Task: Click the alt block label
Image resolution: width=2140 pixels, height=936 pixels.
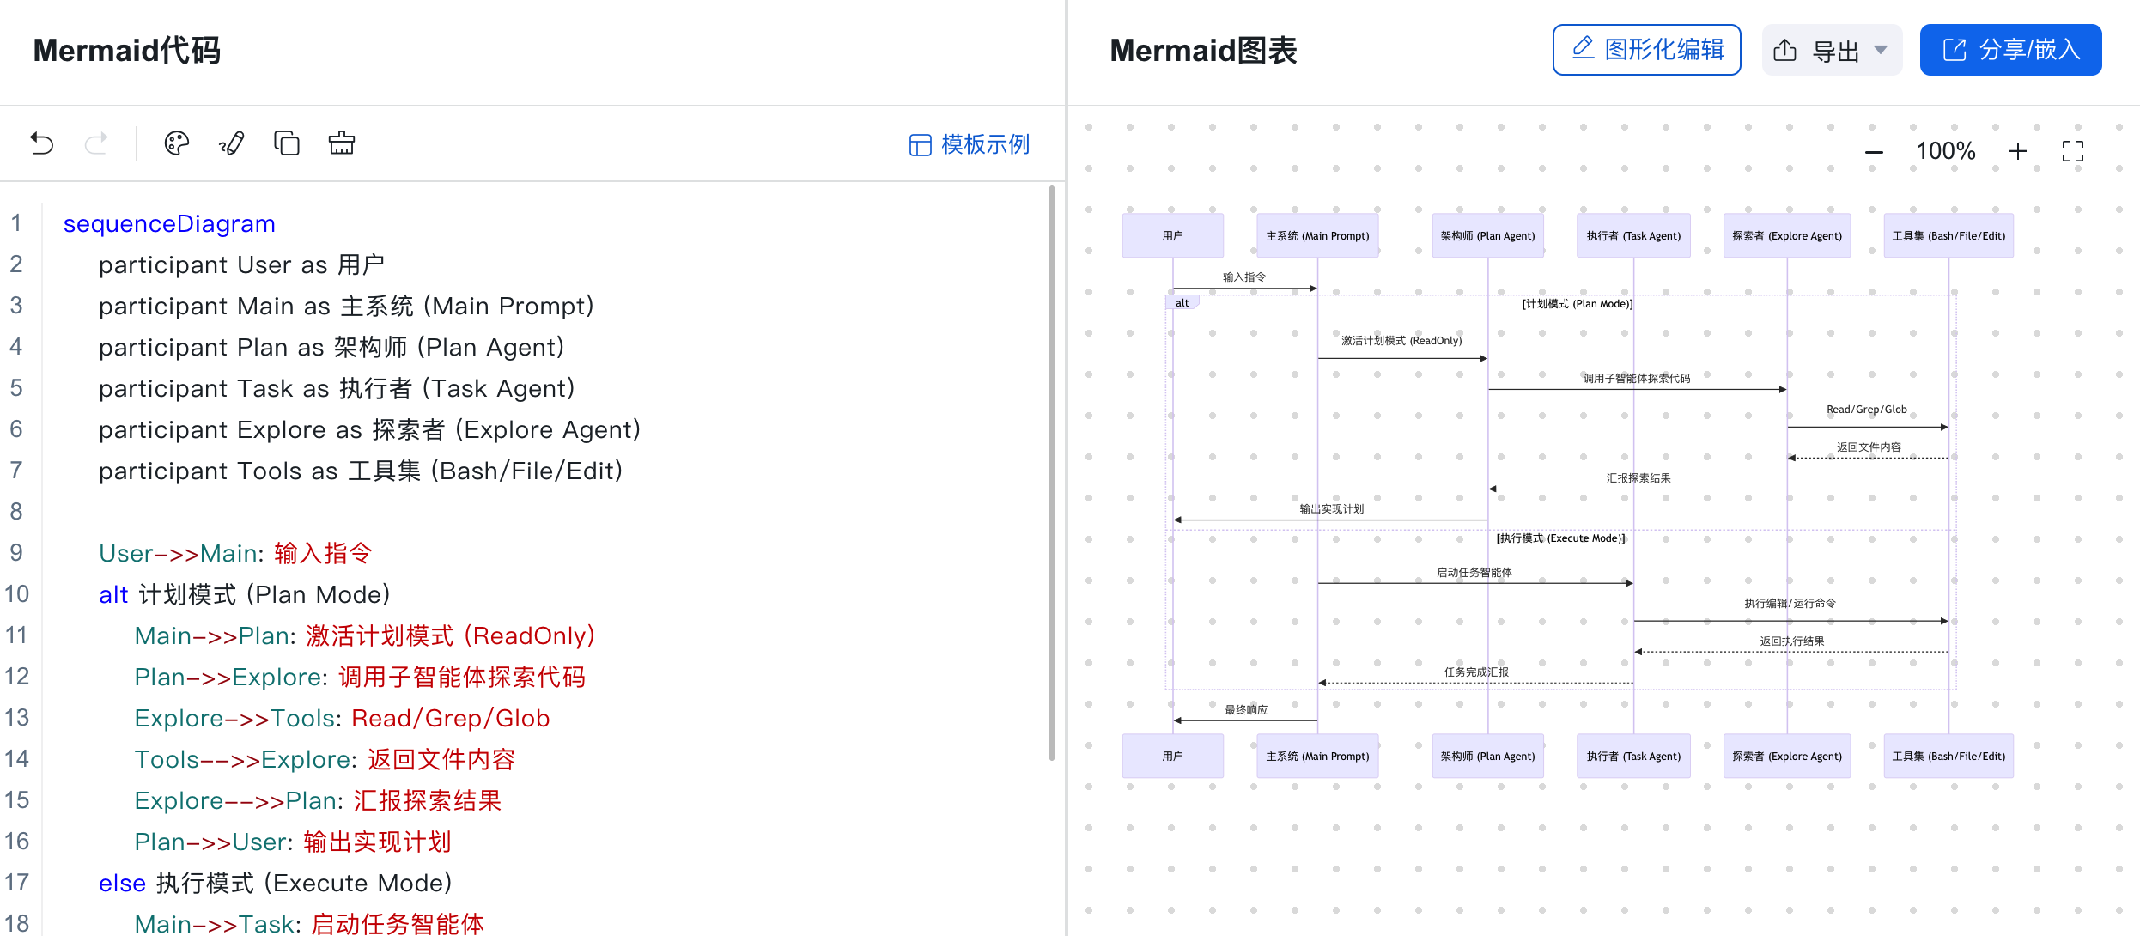Action: (1182, 303)
